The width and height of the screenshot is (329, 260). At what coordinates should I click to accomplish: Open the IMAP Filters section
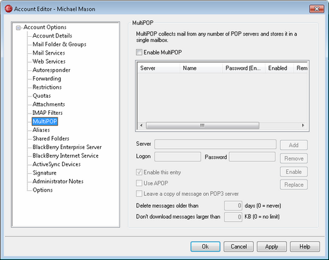[x=47, y=113]
